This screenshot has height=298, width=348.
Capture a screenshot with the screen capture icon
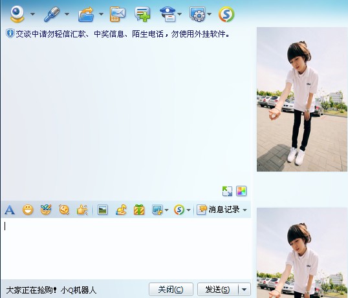[157, 210]
